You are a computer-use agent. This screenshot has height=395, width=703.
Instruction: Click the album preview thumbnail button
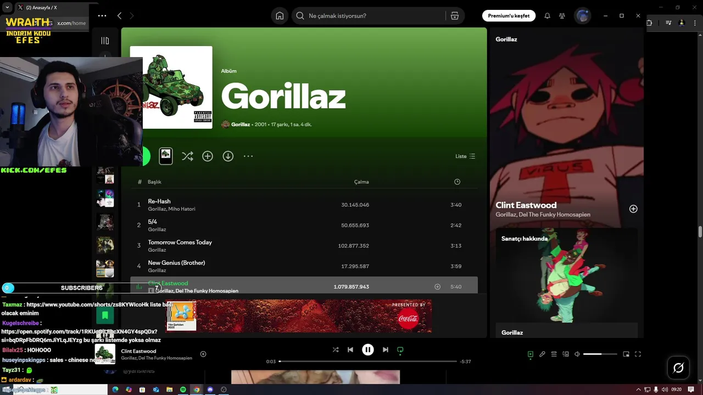point(165,156)
